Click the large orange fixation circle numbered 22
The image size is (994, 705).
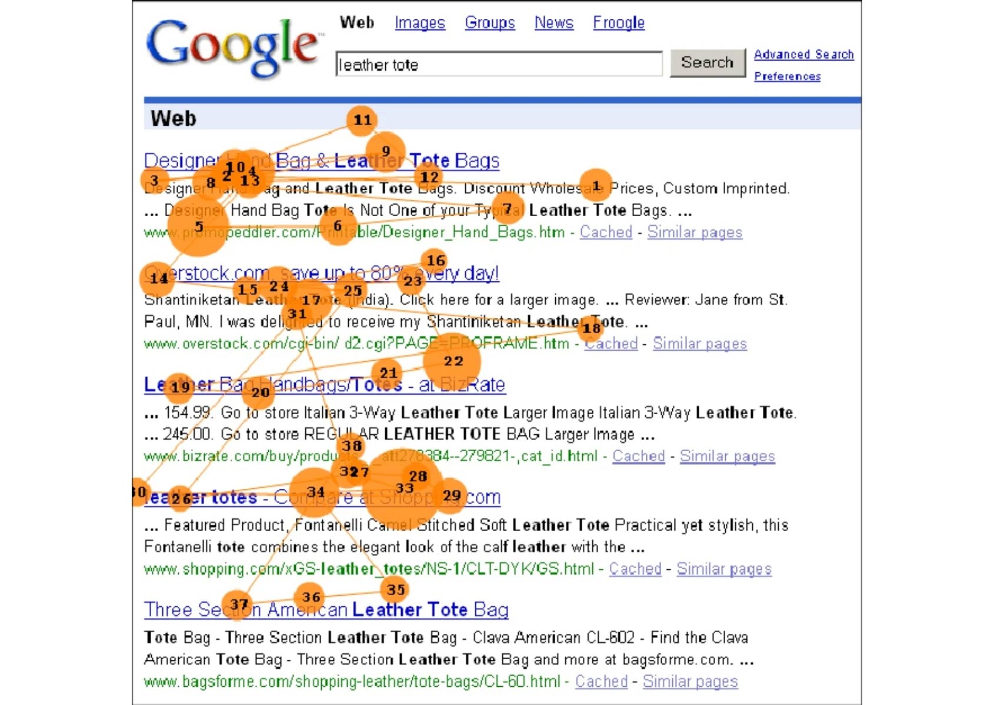coord(452,361)
